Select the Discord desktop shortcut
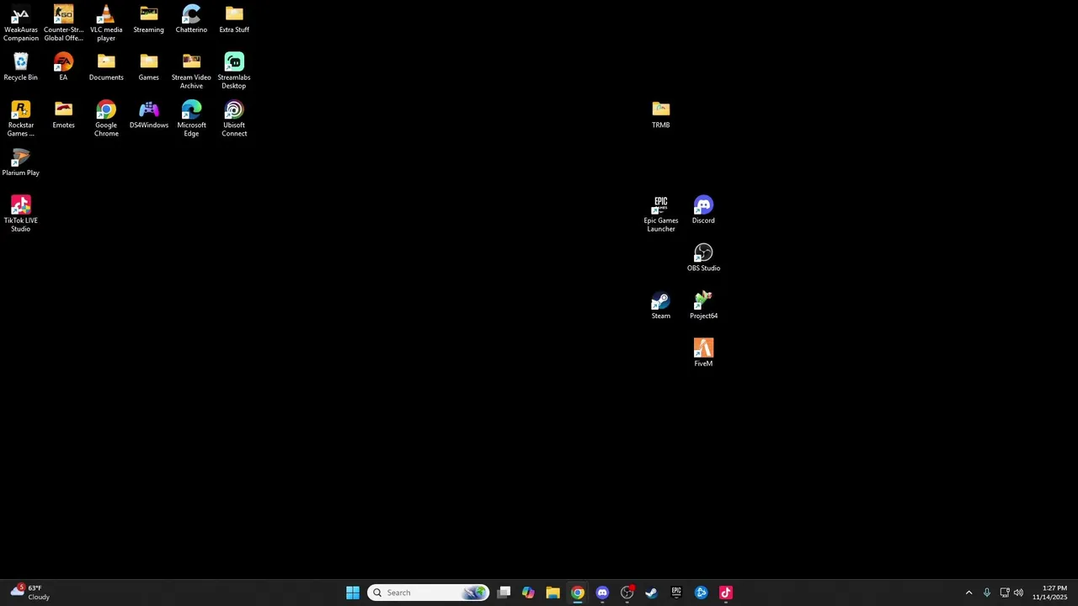Screen dimensions: 1078x606 703,210
